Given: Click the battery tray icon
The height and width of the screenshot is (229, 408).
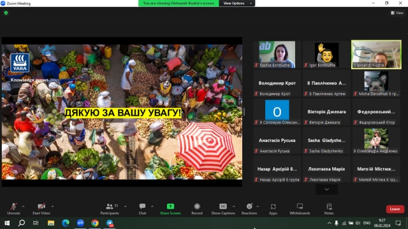Looking at the screenshot, I should (351, 223).
